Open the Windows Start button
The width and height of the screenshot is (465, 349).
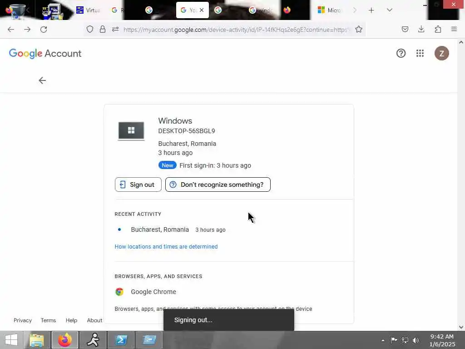(x=11, y=340)
